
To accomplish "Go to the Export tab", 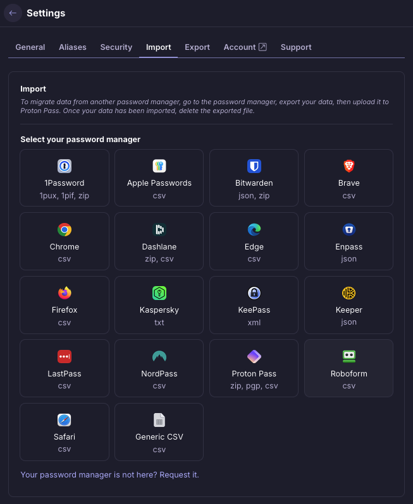I will click(x=197, y=47).
